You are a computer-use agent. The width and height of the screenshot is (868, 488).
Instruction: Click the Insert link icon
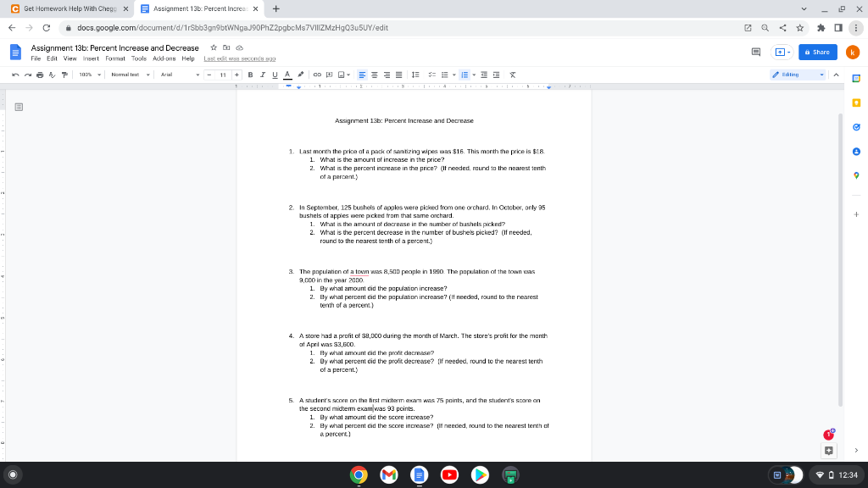(x=316, y=75)
